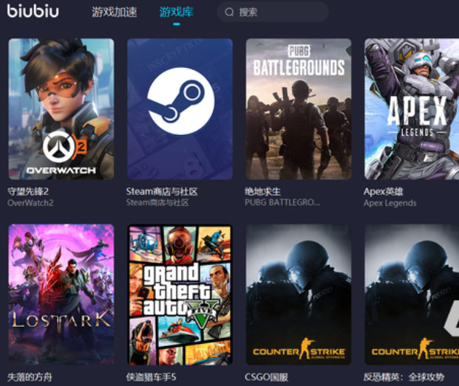Click the 绝地求生 game title

[262, 192]
